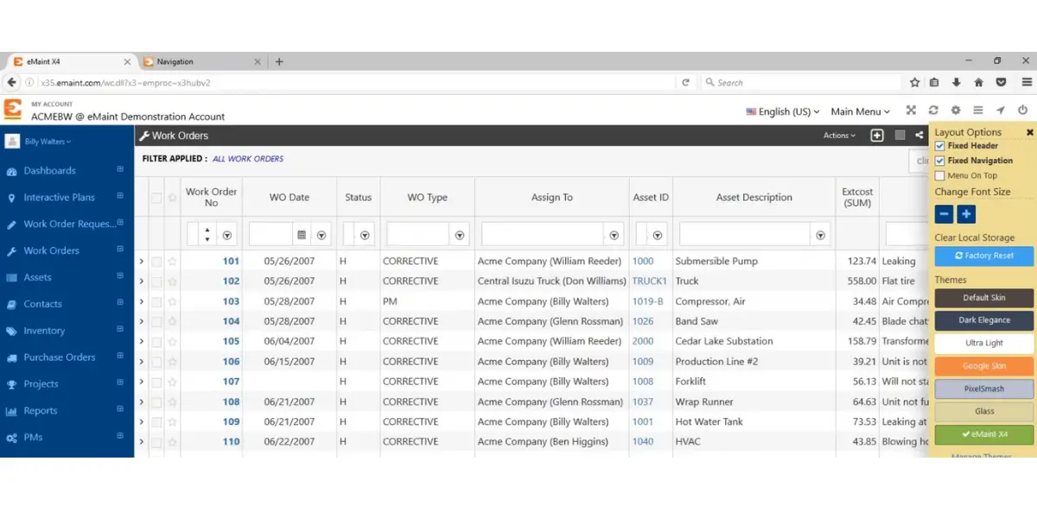
Task: Click filter icon in Status column
Action: click(x=365, y=235)
